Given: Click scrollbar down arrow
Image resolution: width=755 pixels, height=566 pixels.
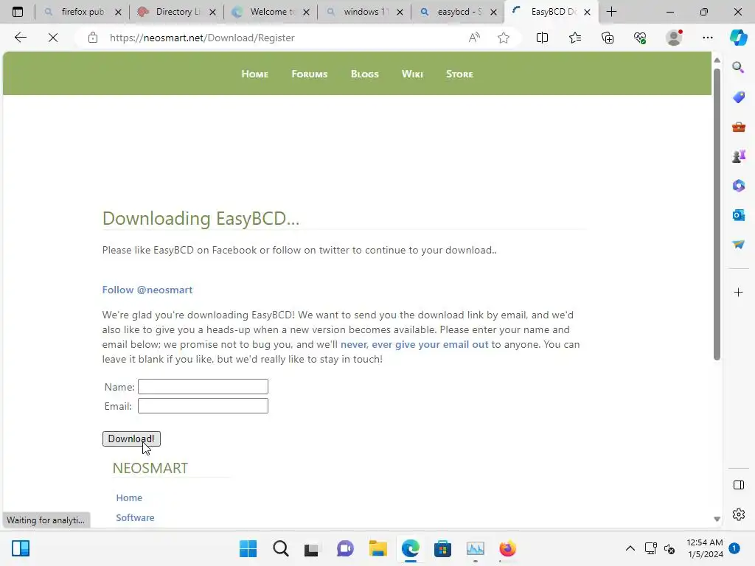Looking at the screenshot, I should [717, 519].
